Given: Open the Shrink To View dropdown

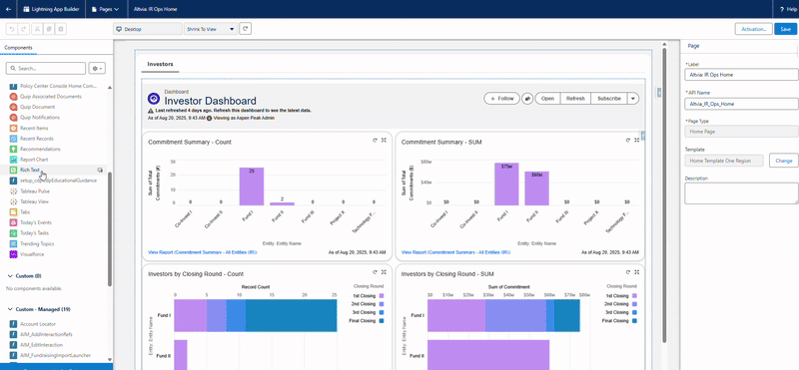Looking at the screenshot, I should [211, 29].
